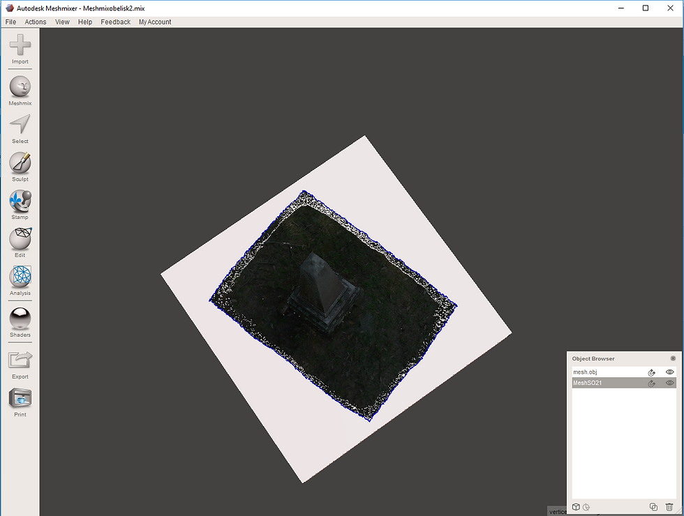Click the Meshmixer app icon in title bar
Screen dimensions: 684x516
[10, 8]
